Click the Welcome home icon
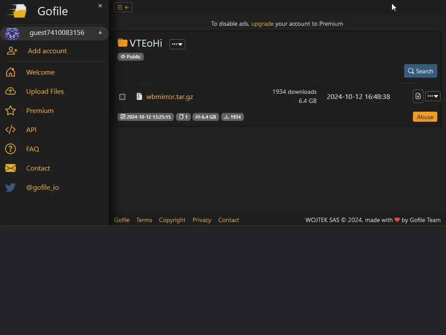Viewport: 446px width, 335px height. pos(10,72)
